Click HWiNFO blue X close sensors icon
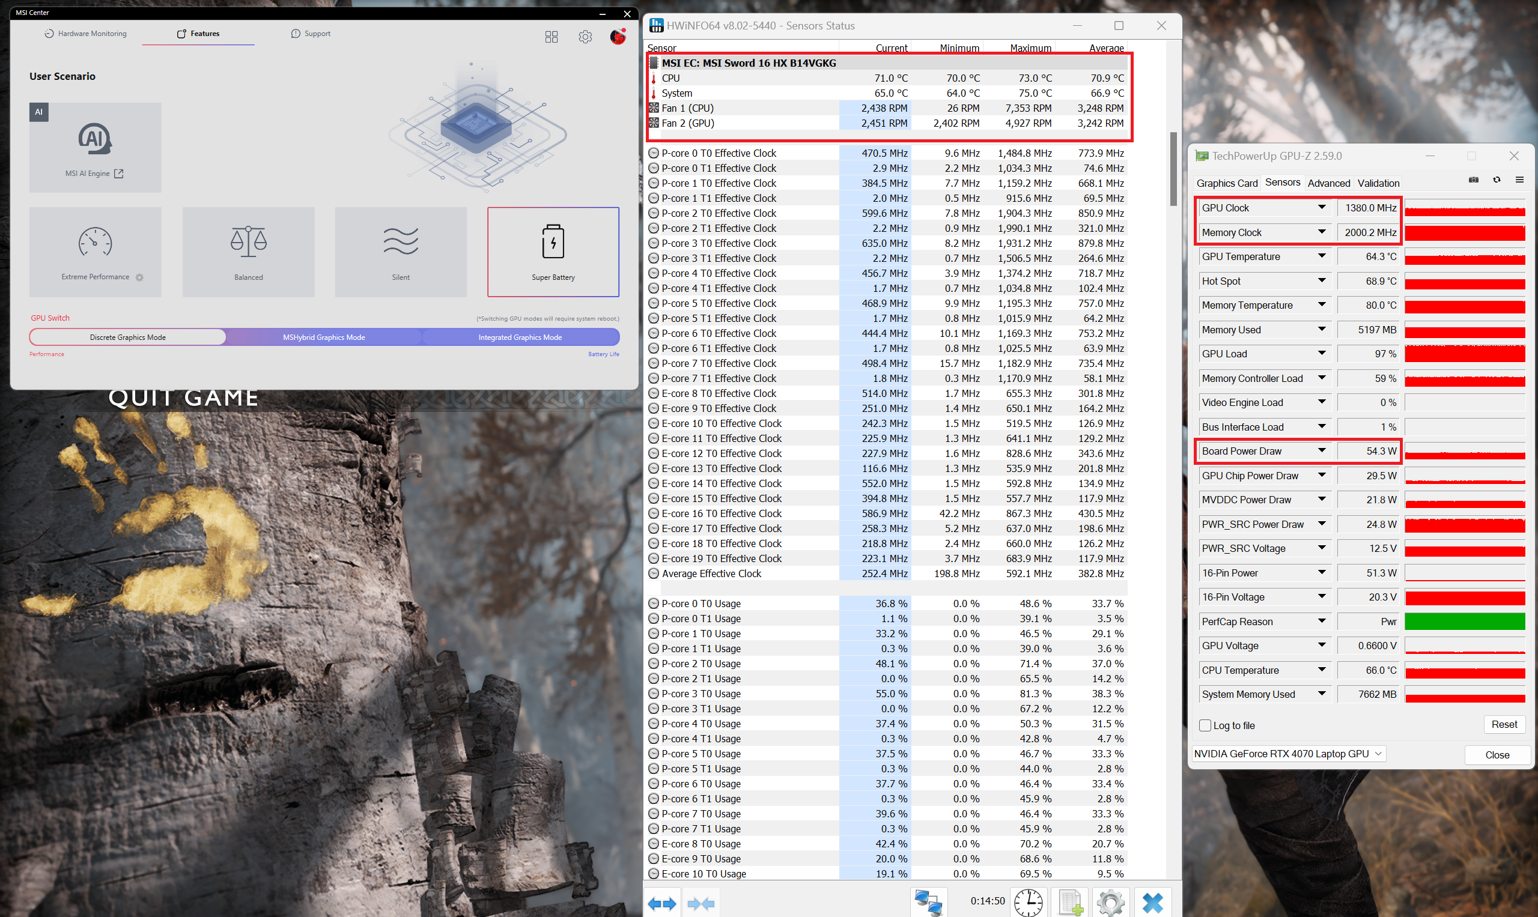Screen dimensions: 1538x917 (x=1152, y=902)
